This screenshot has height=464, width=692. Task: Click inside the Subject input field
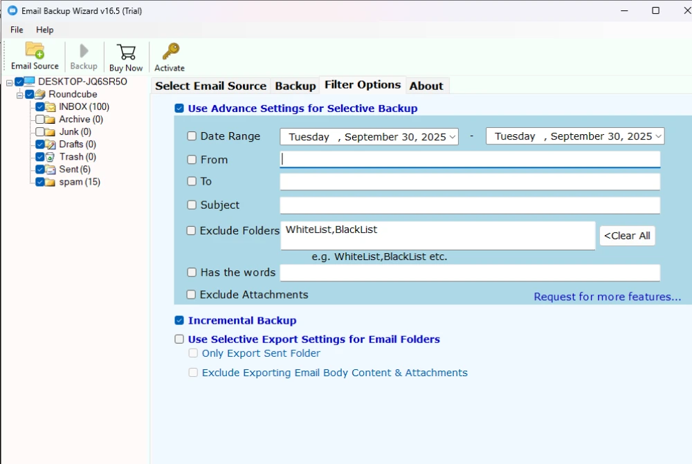470,205
